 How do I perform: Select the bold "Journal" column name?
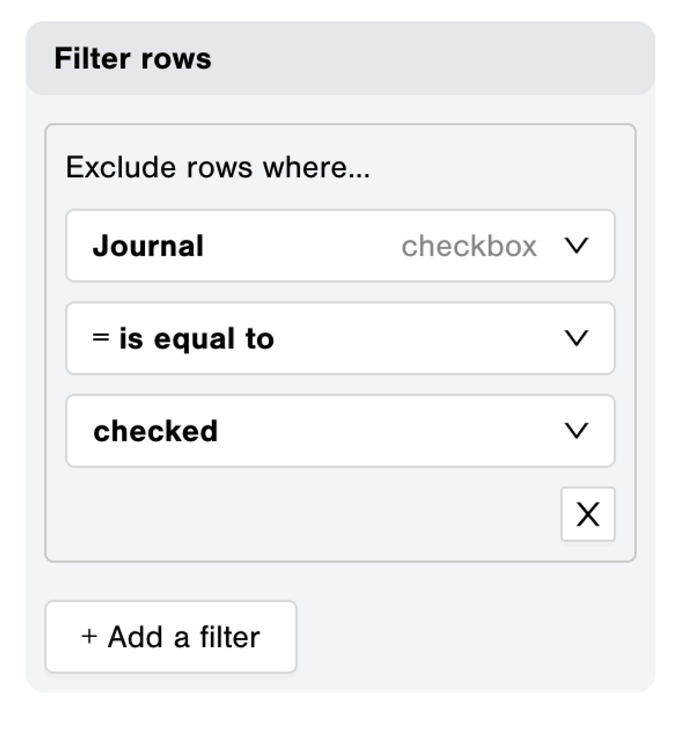coord(148,246)
